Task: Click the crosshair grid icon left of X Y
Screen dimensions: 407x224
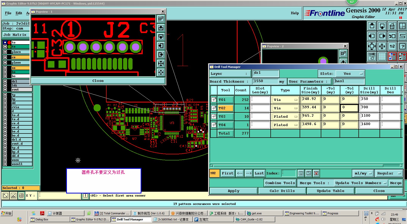Action: tap(21, 196)
